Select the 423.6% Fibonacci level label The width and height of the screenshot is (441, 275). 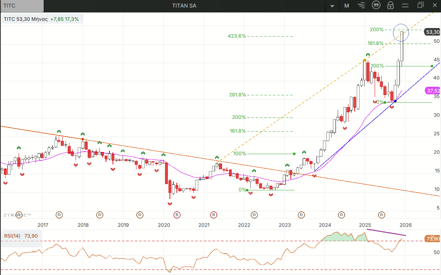tap(237, 36)
